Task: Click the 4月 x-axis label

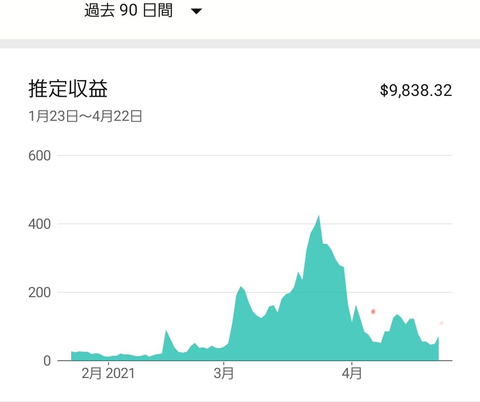Action: click(352, 374)
